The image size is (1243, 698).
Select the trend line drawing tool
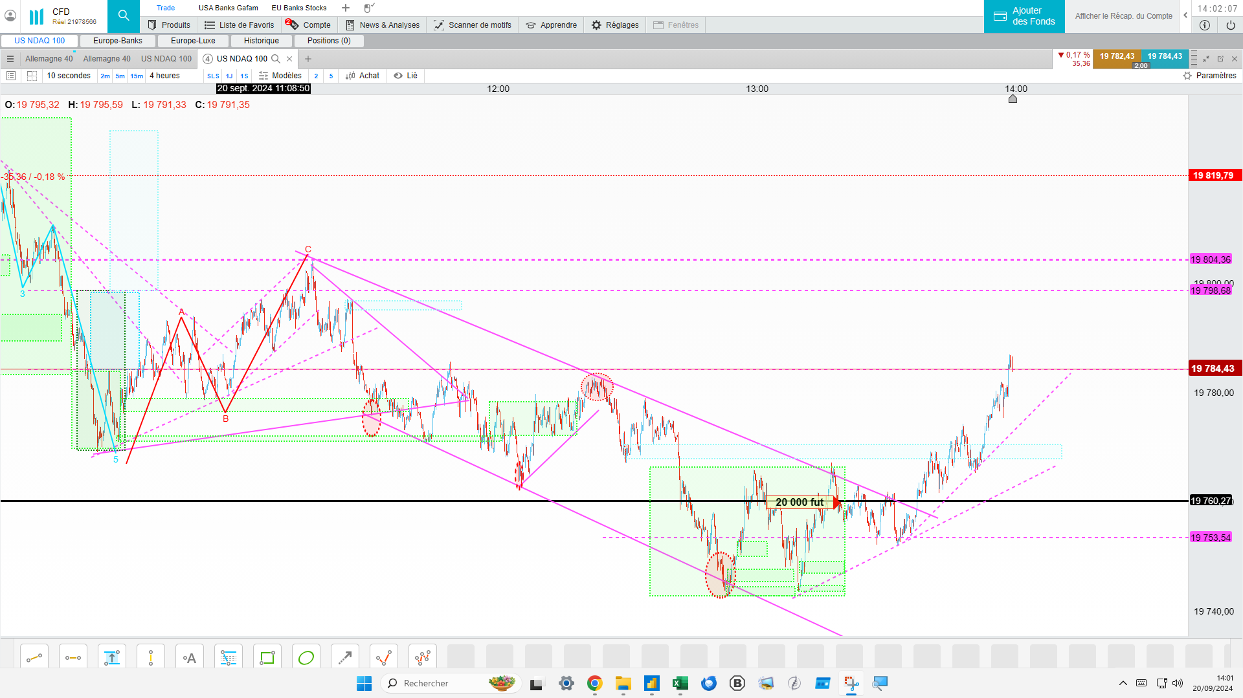pyautogui.click(x=34, y=658)
